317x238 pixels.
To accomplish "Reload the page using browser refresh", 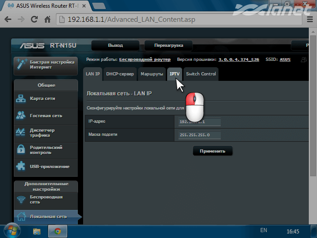I will 34,20.
